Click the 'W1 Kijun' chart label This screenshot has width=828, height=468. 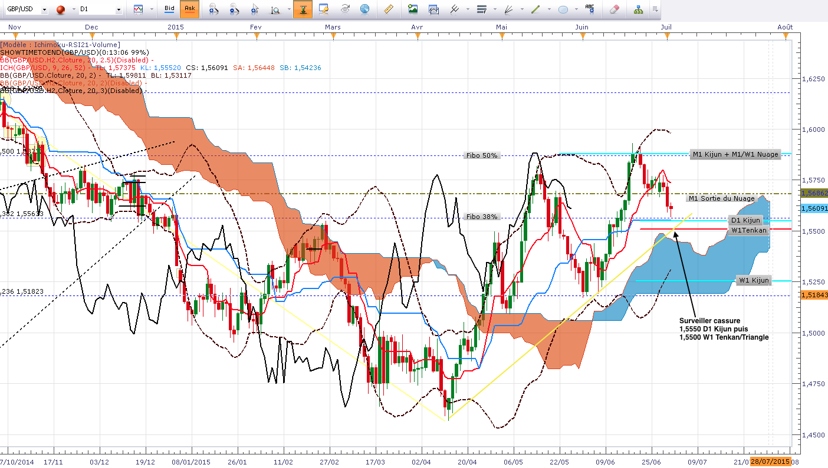click(754, 280)
